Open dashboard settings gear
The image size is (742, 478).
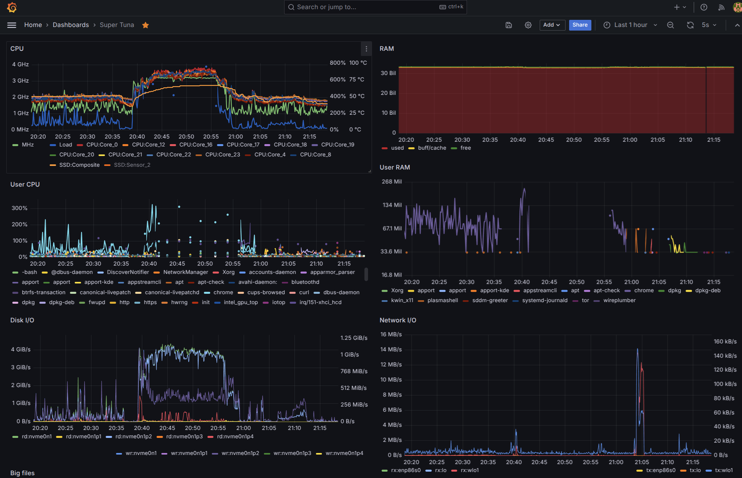[528, 25]
